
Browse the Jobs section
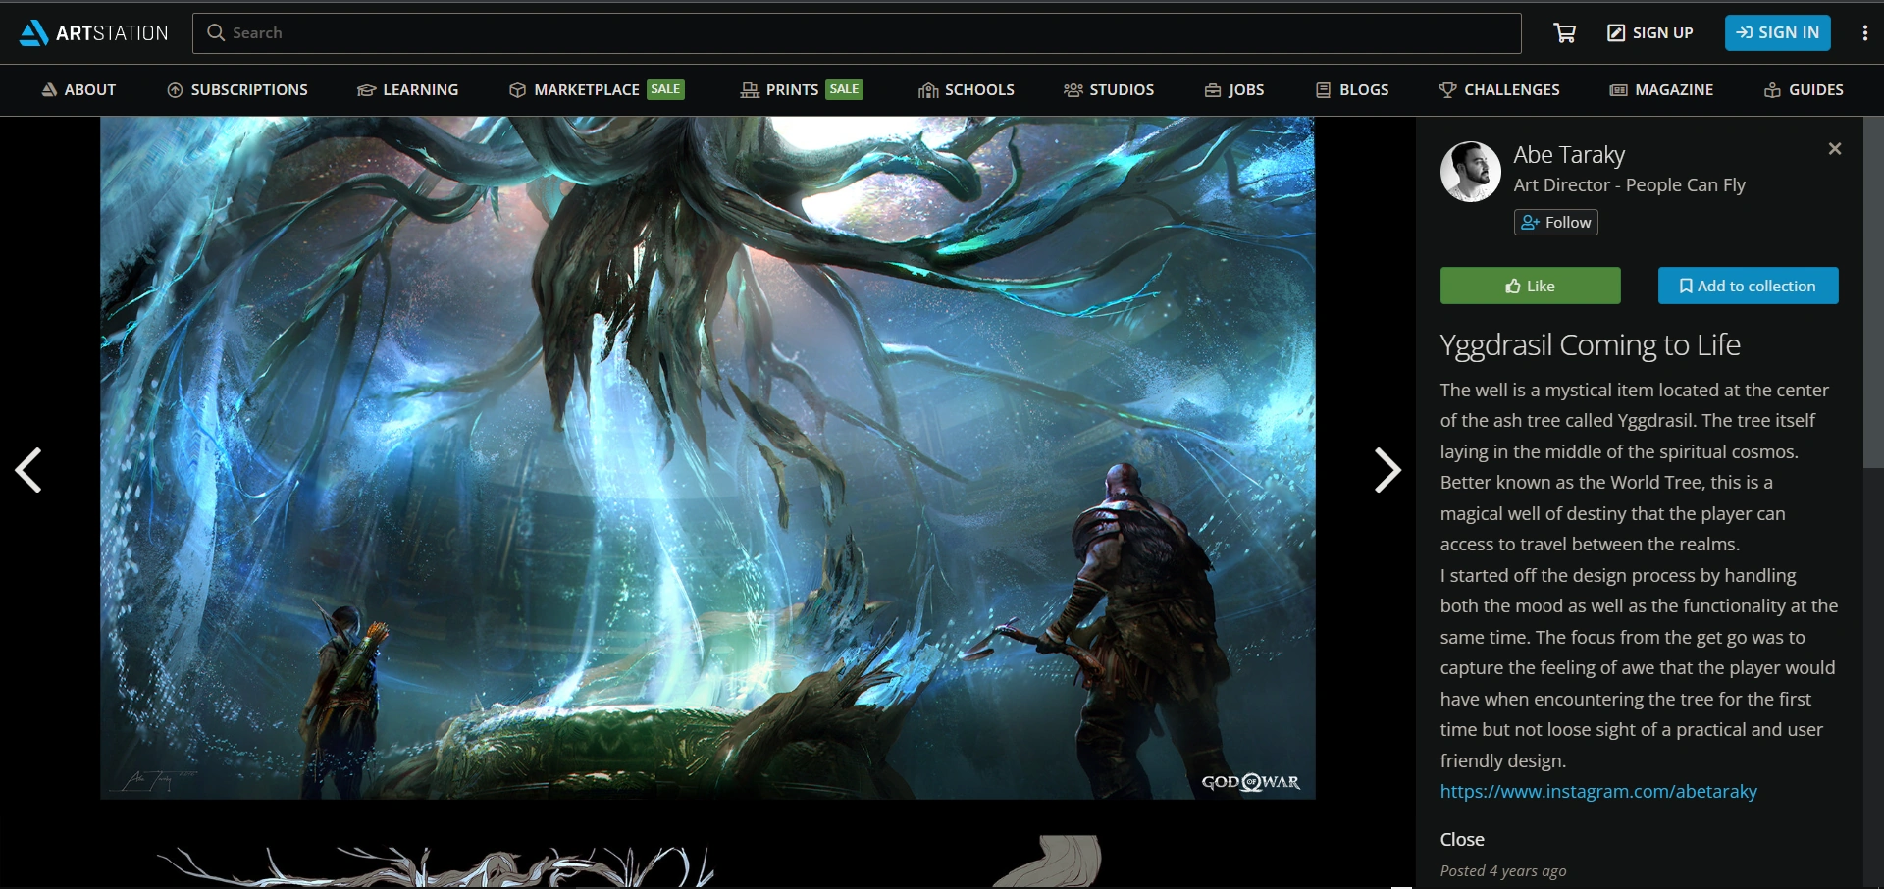point(1234,90)
